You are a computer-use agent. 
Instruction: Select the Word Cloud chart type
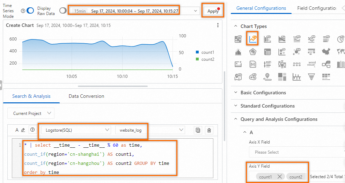tap(311, 64)
